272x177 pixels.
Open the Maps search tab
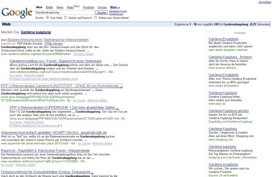pos(70,7)
